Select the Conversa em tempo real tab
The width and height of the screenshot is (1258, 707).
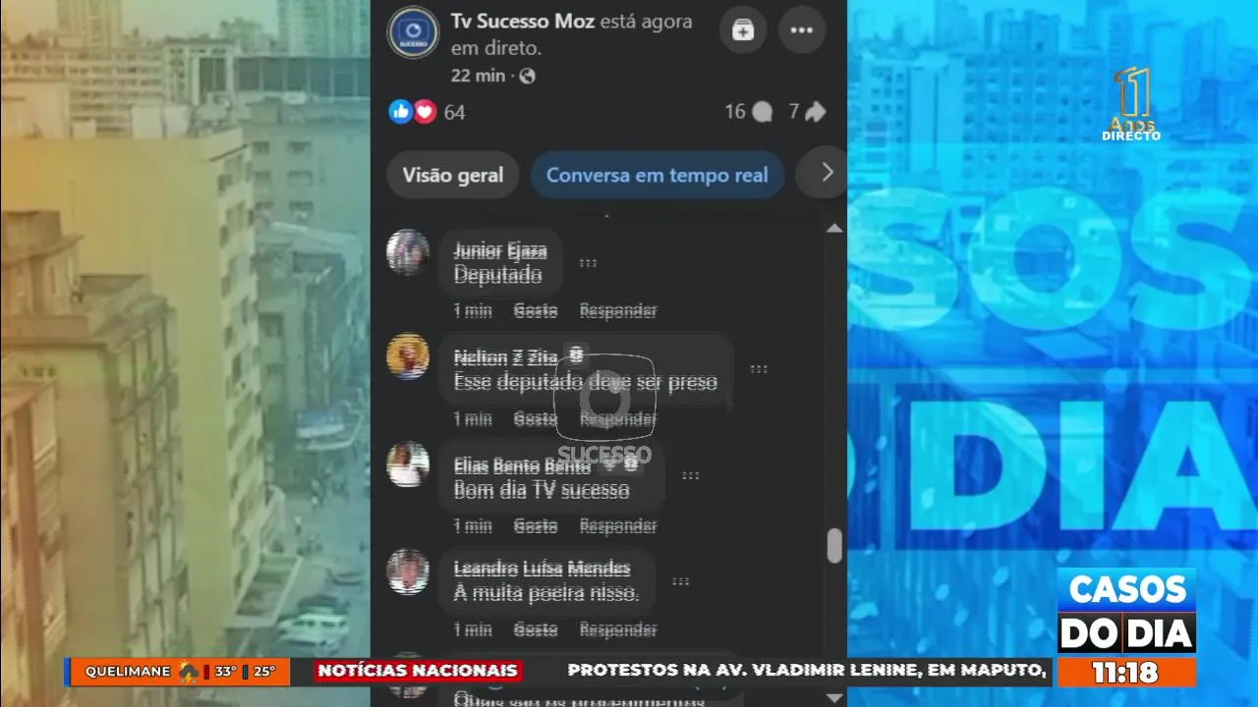[657, 175]
